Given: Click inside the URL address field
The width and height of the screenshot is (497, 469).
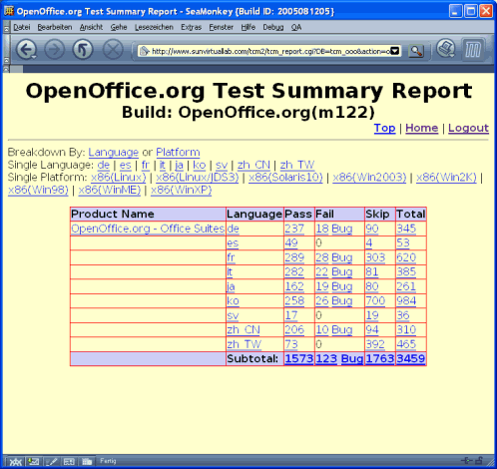Looking at the screenshot, I should point(269,51).
